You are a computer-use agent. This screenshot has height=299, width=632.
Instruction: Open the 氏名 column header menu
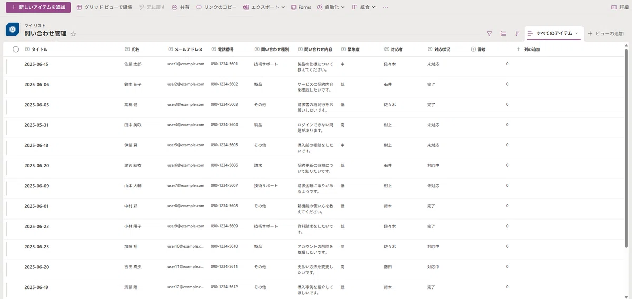(x=132, y=49)
